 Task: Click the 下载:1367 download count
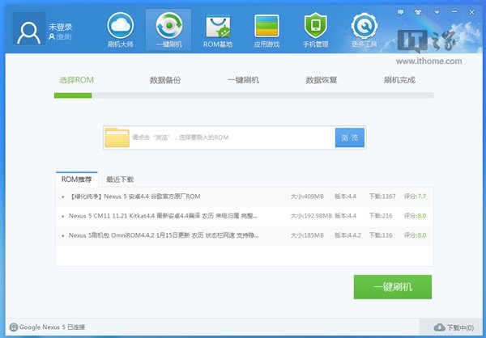tap(382, 196)
